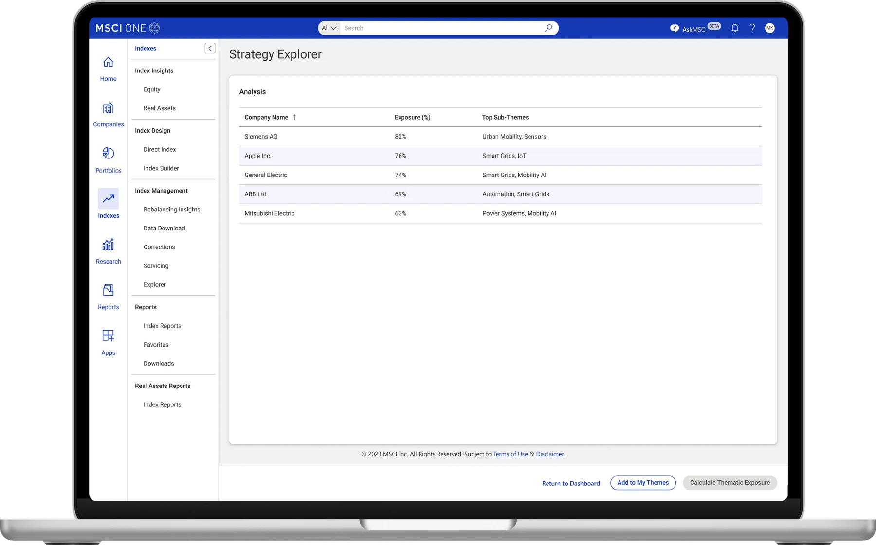Open AskMSCI chat assistant
876x545 pixels.
pyautogui.click(x=694, y=28)
